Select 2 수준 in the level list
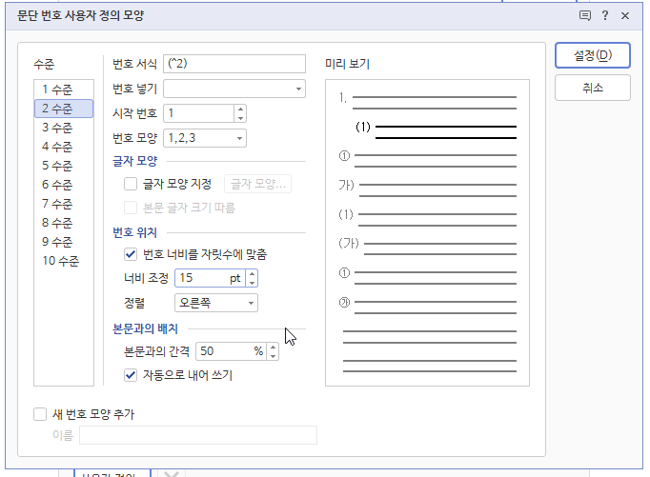 pos(64,109)
